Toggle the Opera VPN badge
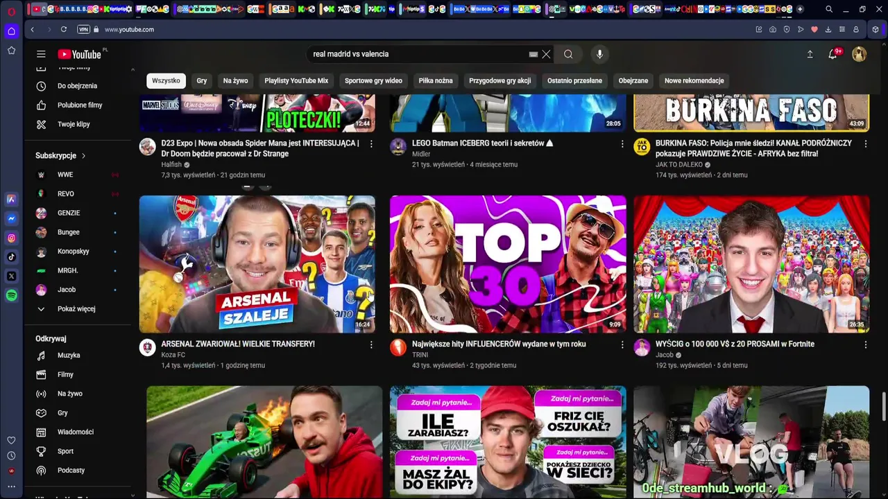 [84, 29]
